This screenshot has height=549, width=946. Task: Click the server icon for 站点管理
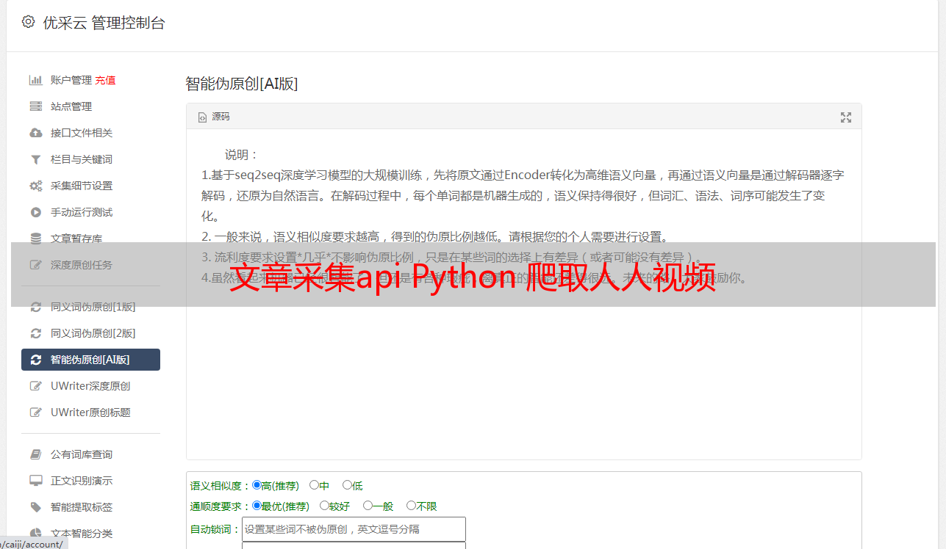click(x=35, y=106)
